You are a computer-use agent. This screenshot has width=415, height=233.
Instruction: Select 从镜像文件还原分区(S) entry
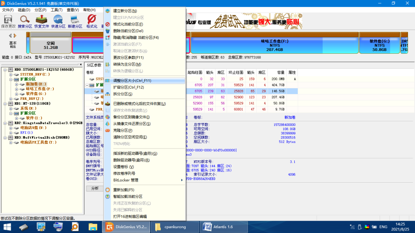click(145, 124)
